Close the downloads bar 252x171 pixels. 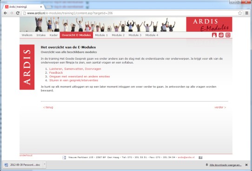[246, 165]
